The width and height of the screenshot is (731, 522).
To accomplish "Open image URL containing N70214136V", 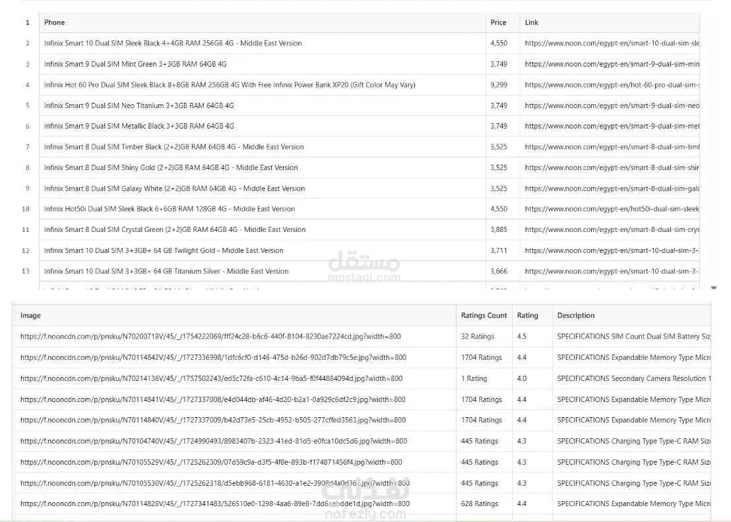I will tap(211, 378).
